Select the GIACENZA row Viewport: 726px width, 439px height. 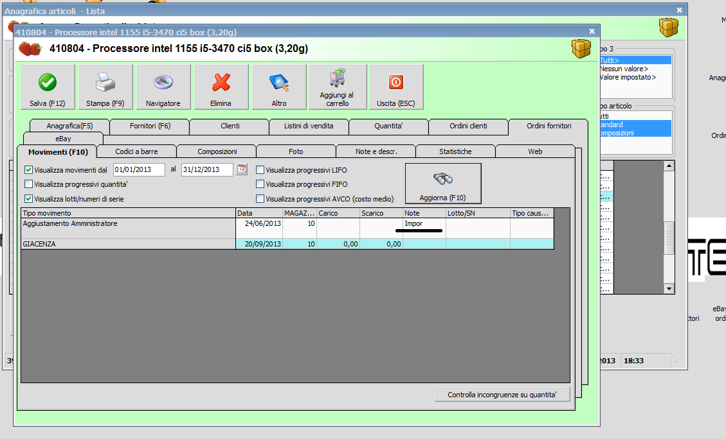coord(287,244)
